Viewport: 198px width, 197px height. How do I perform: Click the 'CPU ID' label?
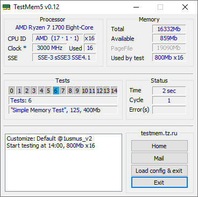[17, 39]
